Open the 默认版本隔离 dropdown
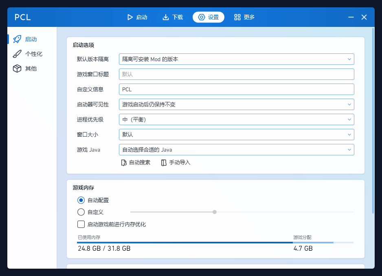 [x=236, y=59]
